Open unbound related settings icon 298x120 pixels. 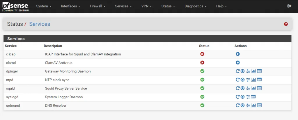pyautogui.click(x=248, y=105)
